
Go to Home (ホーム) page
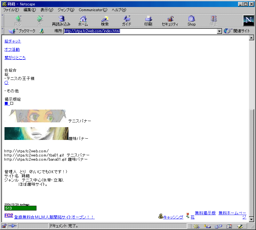pos(83,21)
